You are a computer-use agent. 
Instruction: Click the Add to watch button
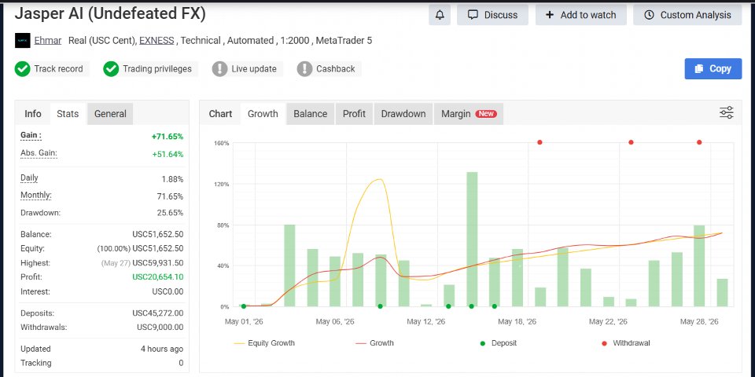(580, 15)
